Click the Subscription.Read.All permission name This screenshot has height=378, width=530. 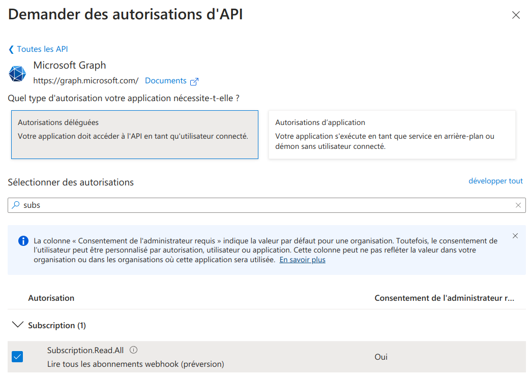click(85, 351)
